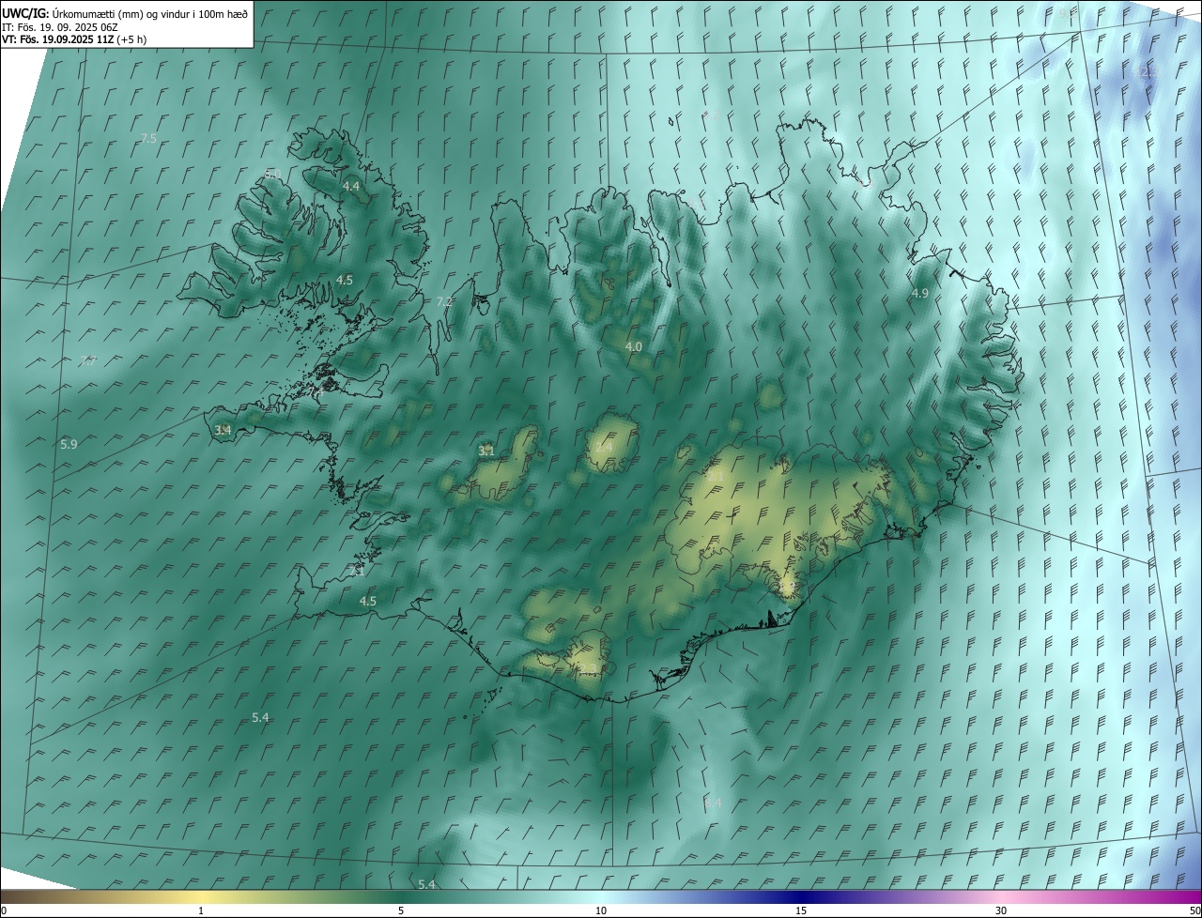Viewport: 1202px width, 918px height.
Task: Click the colour scale tick label 15
Action: click(x=801, y=910)
